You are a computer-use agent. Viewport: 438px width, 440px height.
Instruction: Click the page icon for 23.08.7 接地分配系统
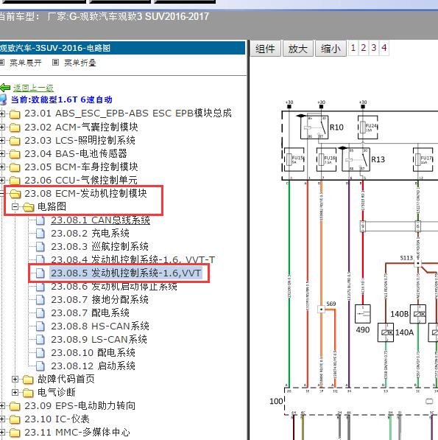pyautogui.click(x=40, y=300)
